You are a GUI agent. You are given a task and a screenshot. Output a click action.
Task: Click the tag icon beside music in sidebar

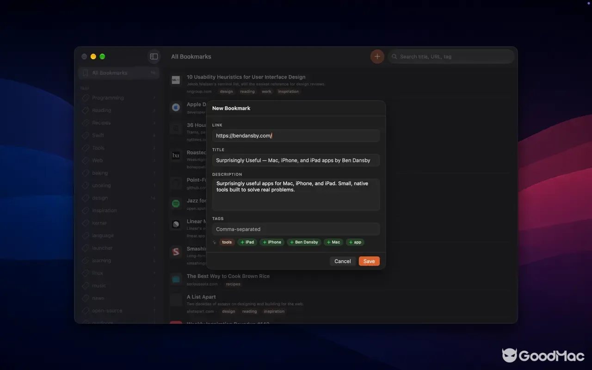click(x=85, y=286)
